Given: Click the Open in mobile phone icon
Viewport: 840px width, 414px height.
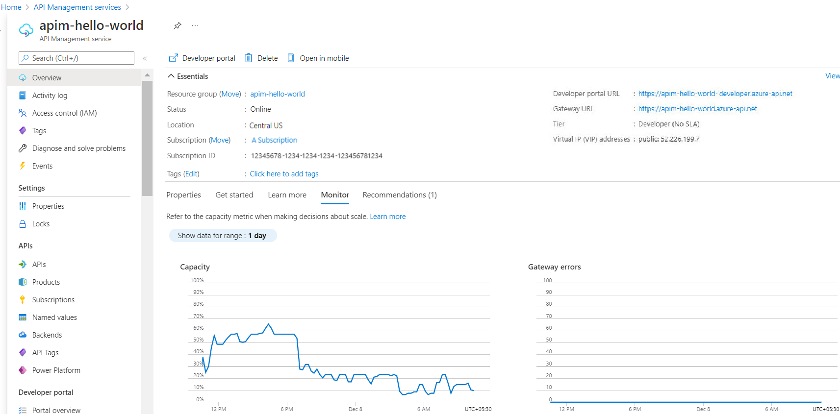Looking at the screenshot, I should pos(291,58).
